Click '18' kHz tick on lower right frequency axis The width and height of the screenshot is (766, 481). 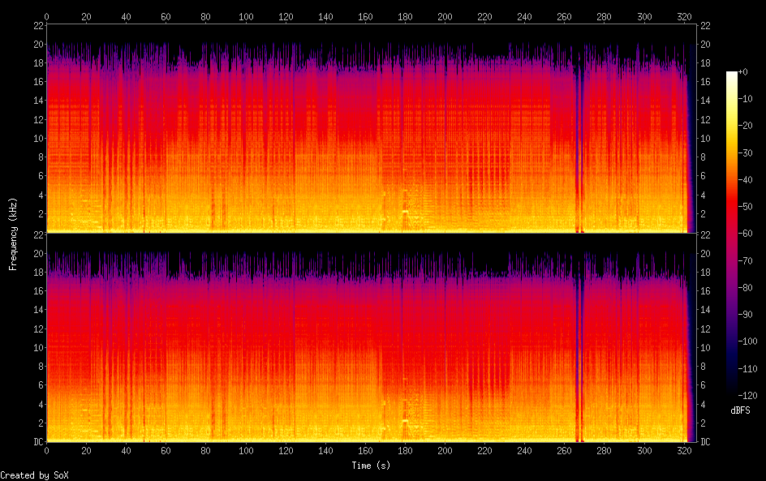705,273
